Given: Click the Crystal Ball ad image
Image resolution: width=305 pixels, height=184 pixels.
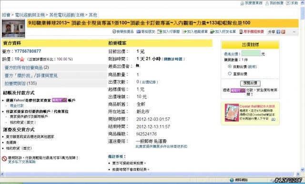Looking at the screenshot, I should click(x=232, y=113).
